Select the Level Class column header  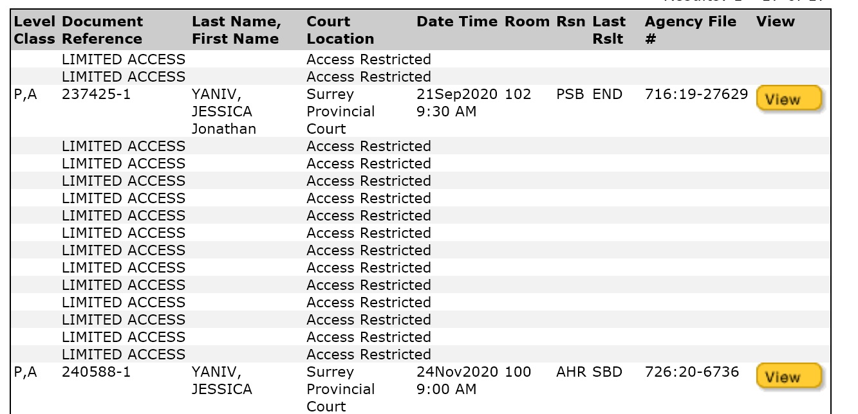[35, 30]
